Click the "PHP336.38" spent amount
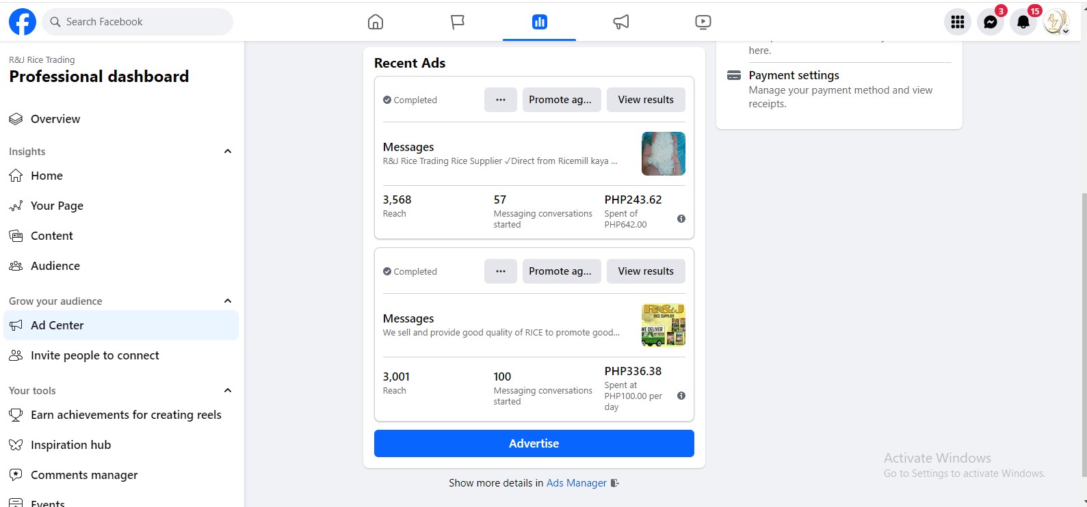The width and height of the screenshot is (1087, 507). click(633, 371)
